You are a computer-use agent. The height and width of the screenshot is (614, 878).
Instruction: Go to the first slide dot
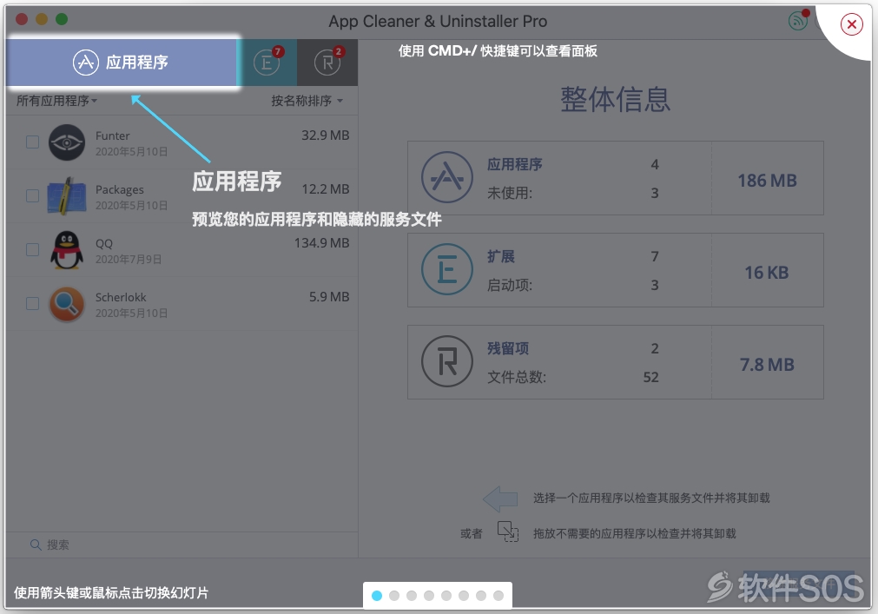click(x=377, y=596)
